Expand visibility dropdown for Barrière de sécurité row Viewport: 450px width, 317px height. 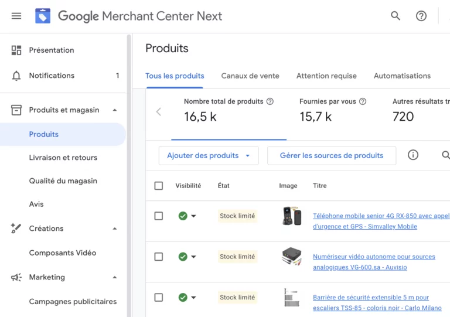point(193,298)
